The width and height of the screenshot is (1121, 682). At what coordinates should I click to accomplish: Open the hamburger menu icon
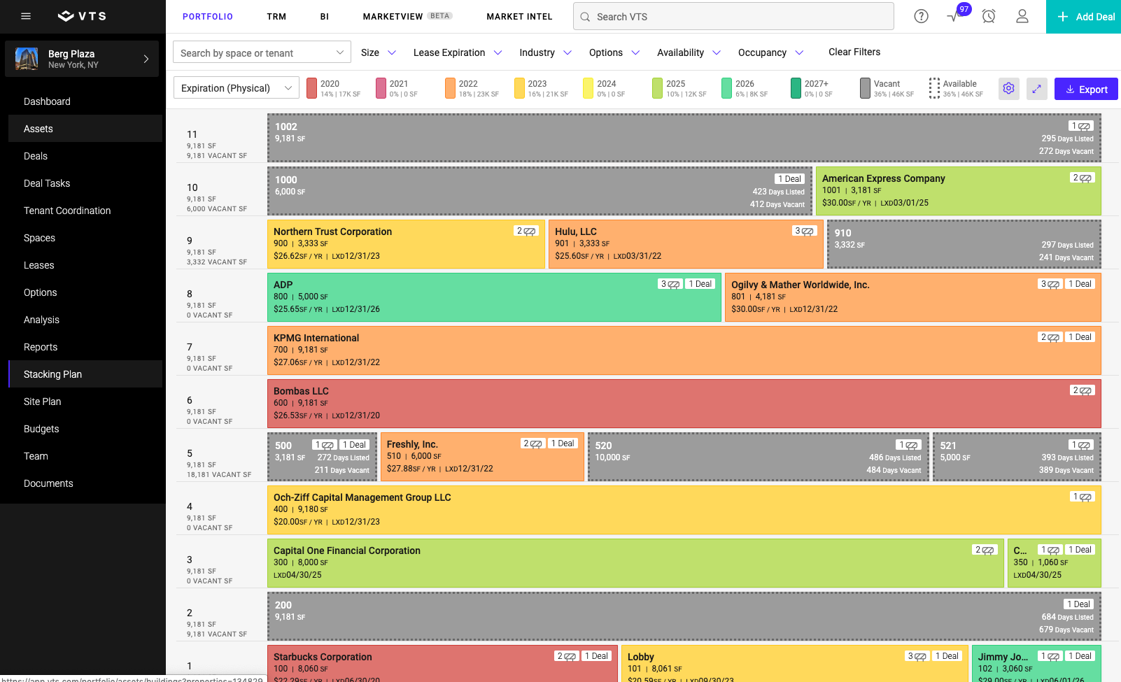pos(26,16)
